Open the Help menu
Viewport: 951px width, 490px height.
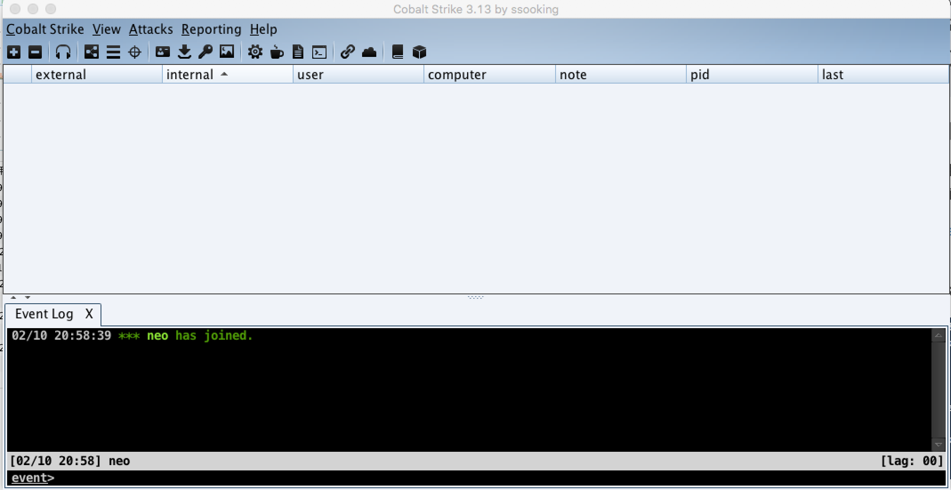(263, 29)
